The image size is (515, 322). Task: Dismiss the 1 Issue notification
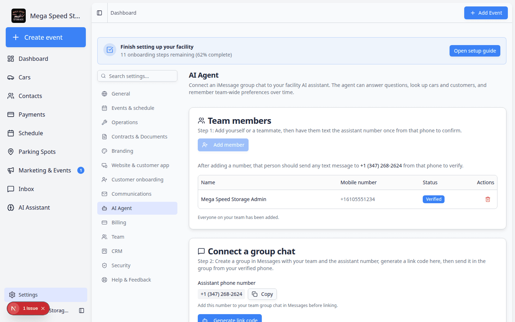click(x=43, y=308)
